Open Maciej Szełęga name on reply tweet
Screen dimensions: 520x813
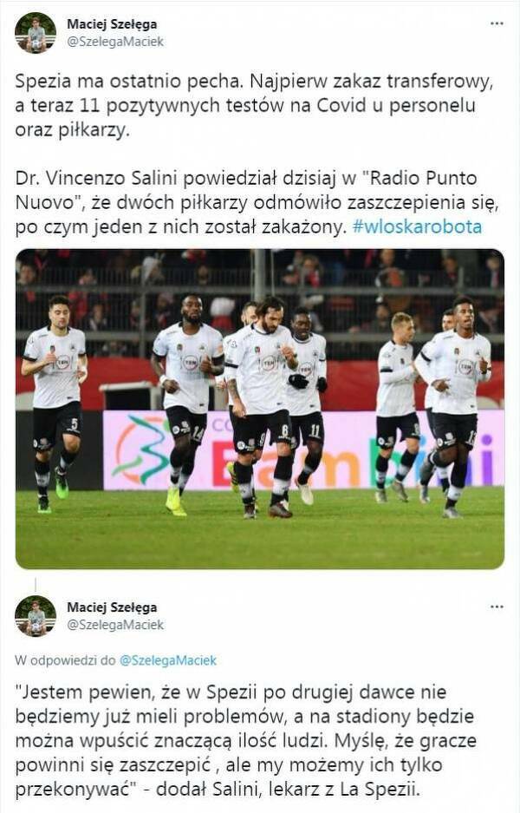click(112, 607)
